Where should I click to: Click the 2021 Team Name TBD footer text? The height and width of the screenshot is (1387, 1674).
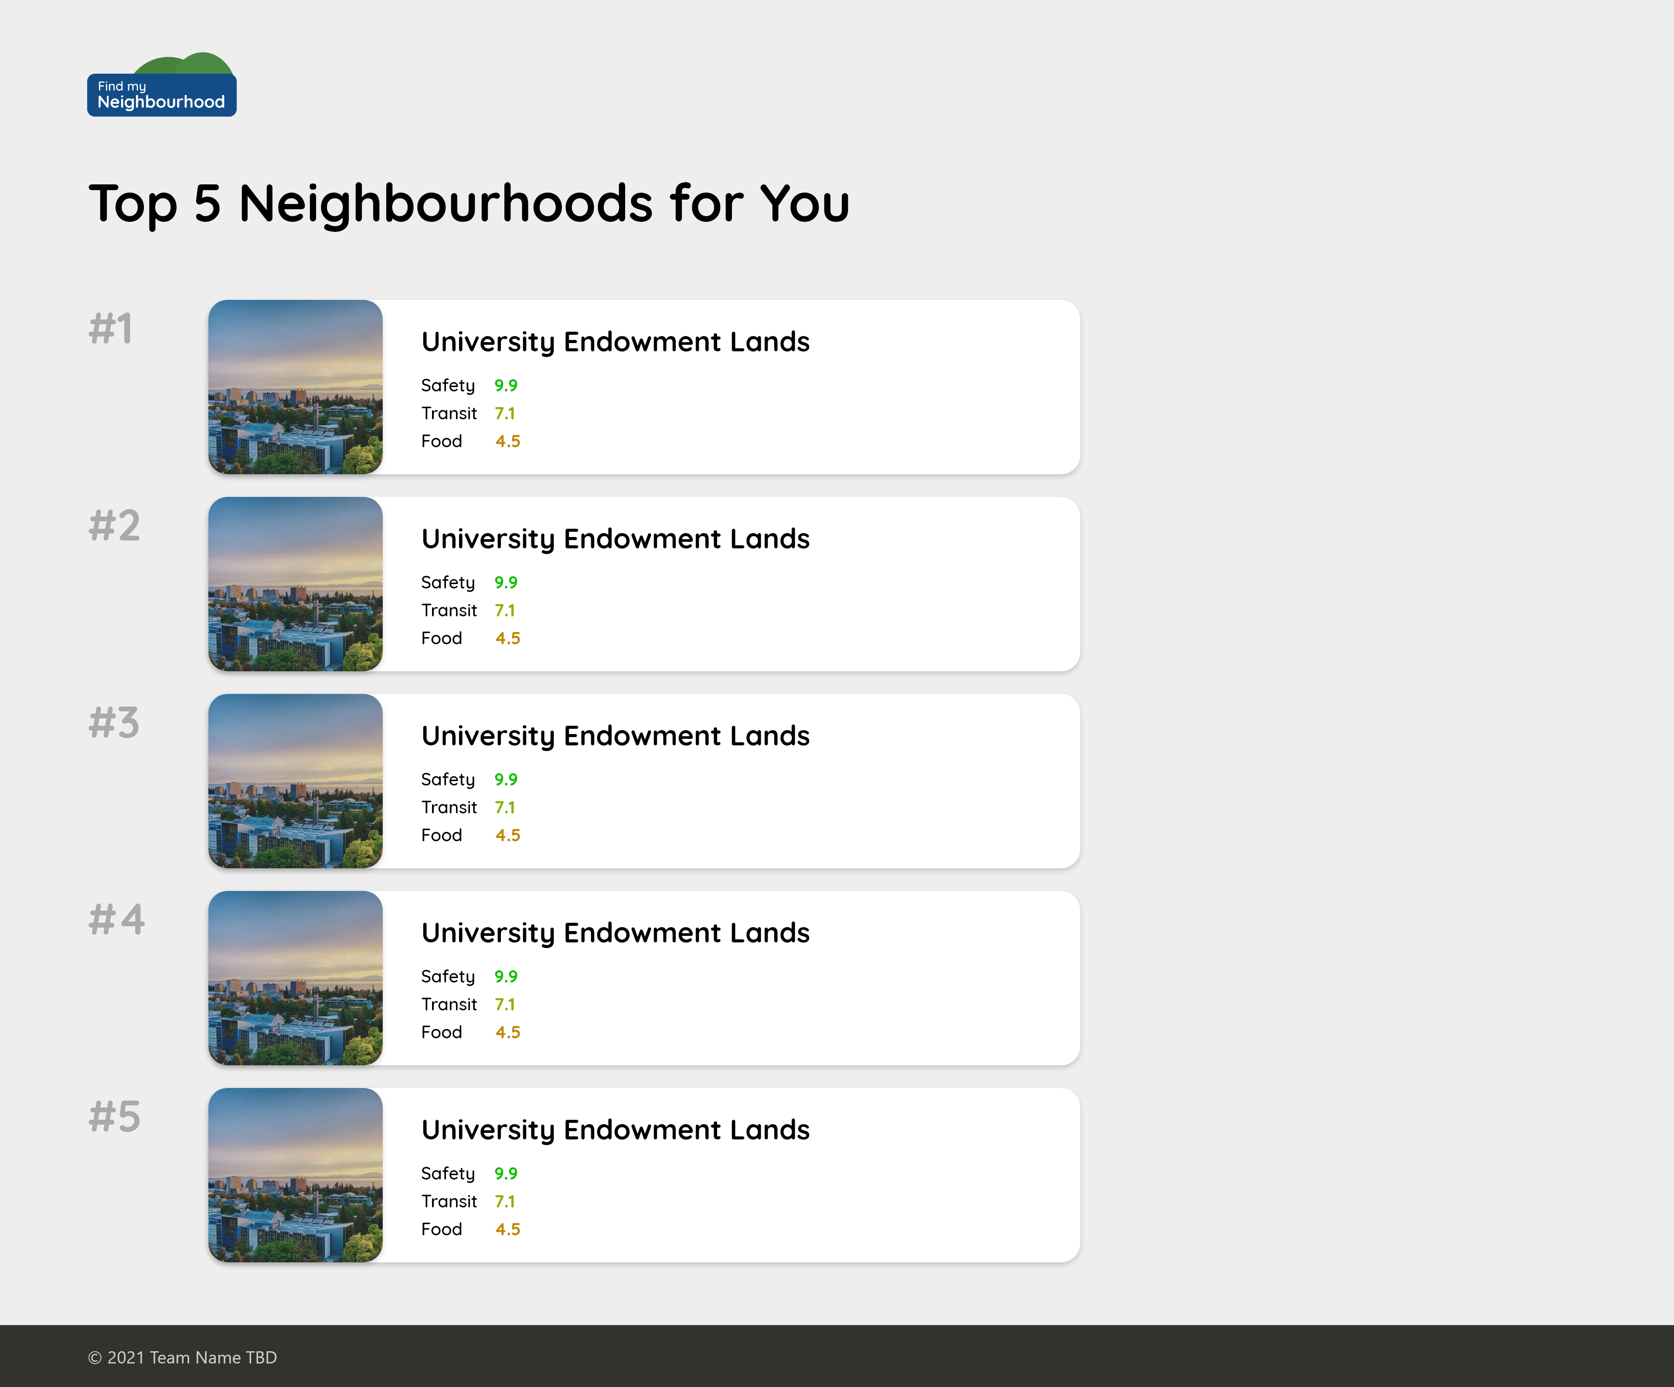click(x=183, y=1357)
